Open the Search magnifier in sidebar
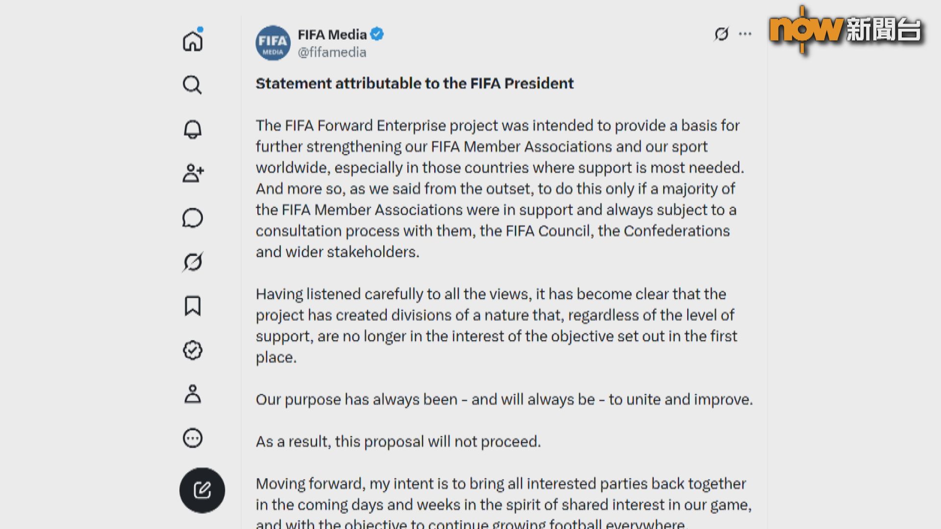 tap(192, 85)
